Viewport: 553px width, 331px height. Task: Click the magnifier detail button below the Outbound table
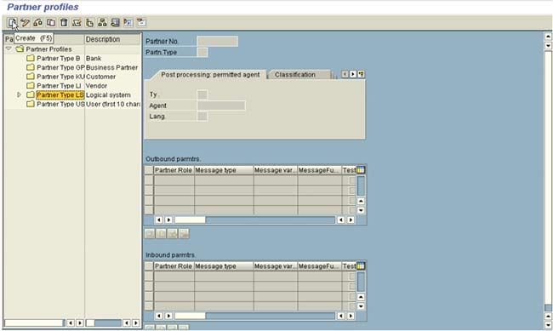tap(150, 234)
